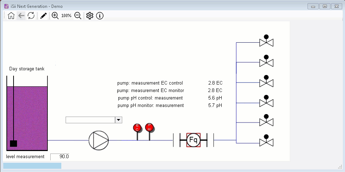Click the topmost valve symbol
Screen dimensions: 345x172
tap(266, 41)
